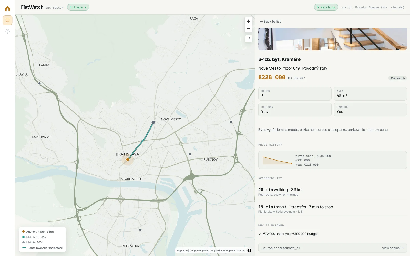The width and height of the screenshot is (410, 256).
Task: Select the Kramáre listing marker on map
Action: [x=153, y=122]
